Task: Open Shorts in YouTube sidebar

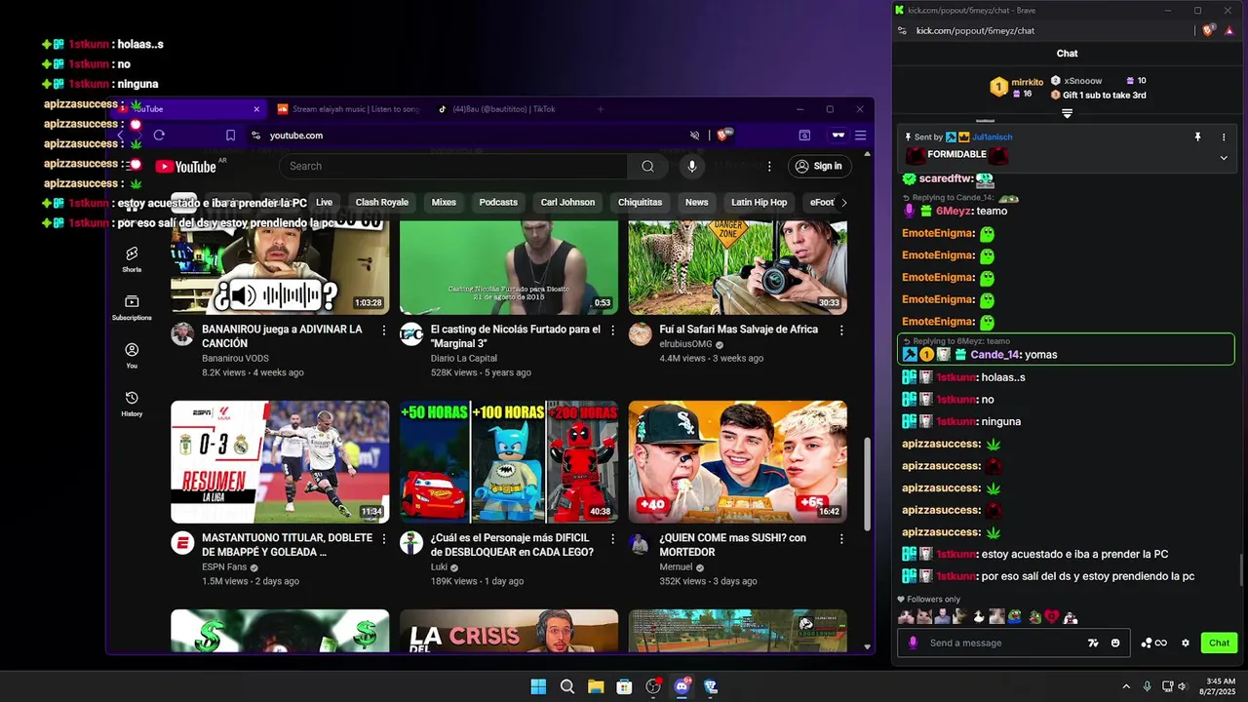Action: pyautogui.click(x=132, y=259)
